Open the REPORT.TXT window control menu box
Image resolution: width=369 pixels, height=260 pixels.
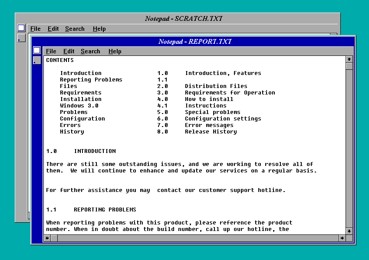(x=37, y=51)
